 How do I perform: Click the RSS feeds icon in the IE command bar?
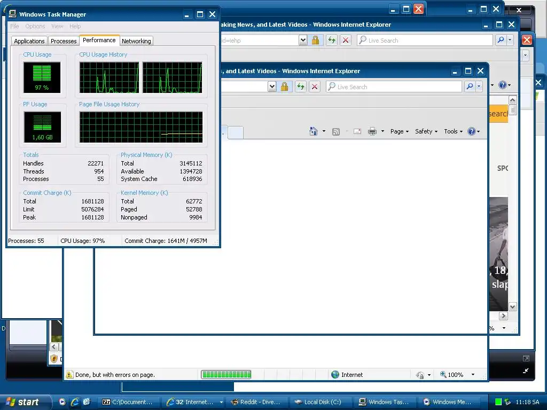click(336, 131)
